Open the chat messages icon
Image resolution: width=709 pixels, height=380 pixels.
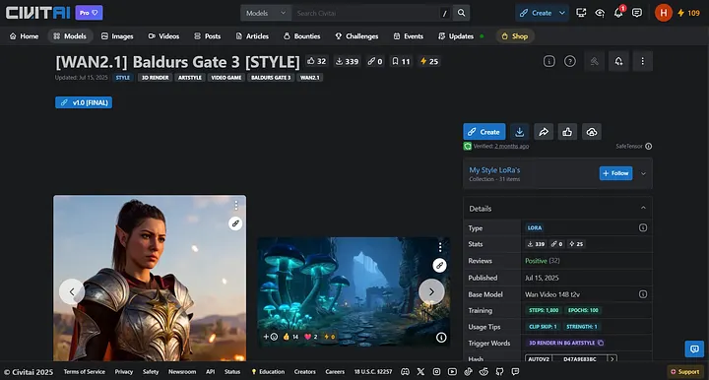pos(637,13)
